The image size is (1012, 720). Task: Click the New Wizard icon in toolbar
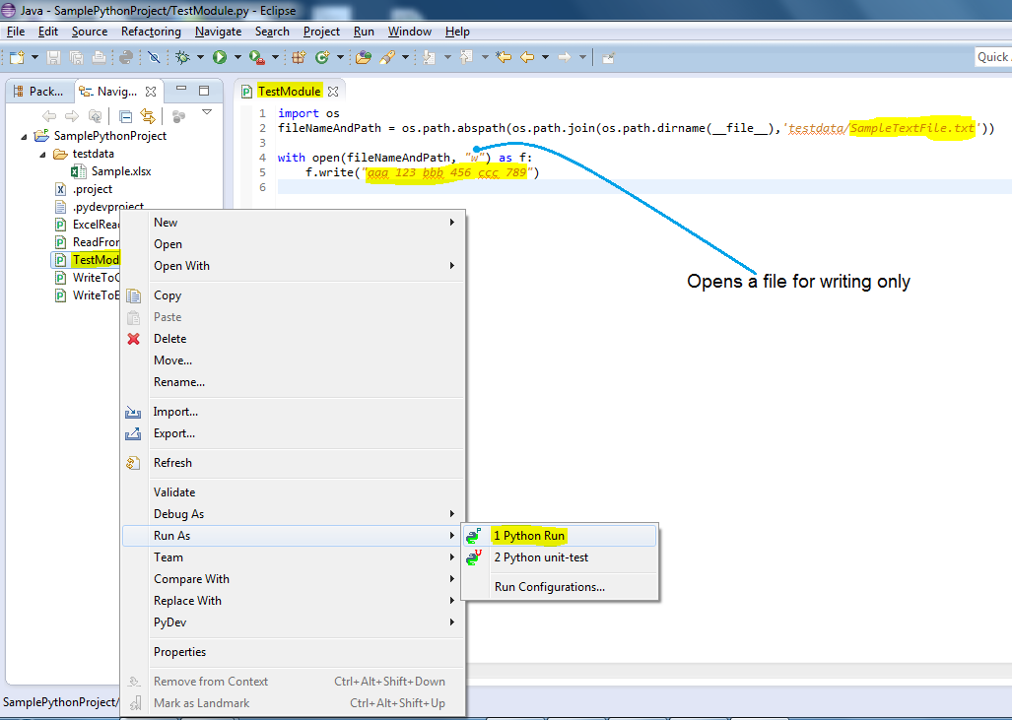(x=16, y=57)
